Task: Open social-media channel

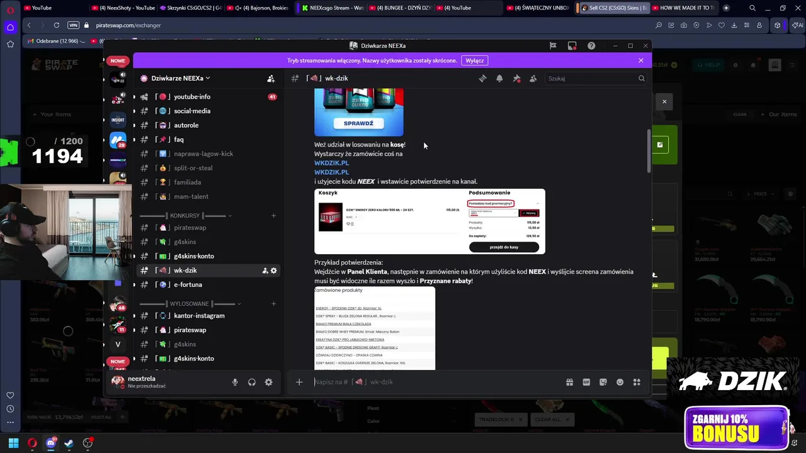Action: [208, 111]
